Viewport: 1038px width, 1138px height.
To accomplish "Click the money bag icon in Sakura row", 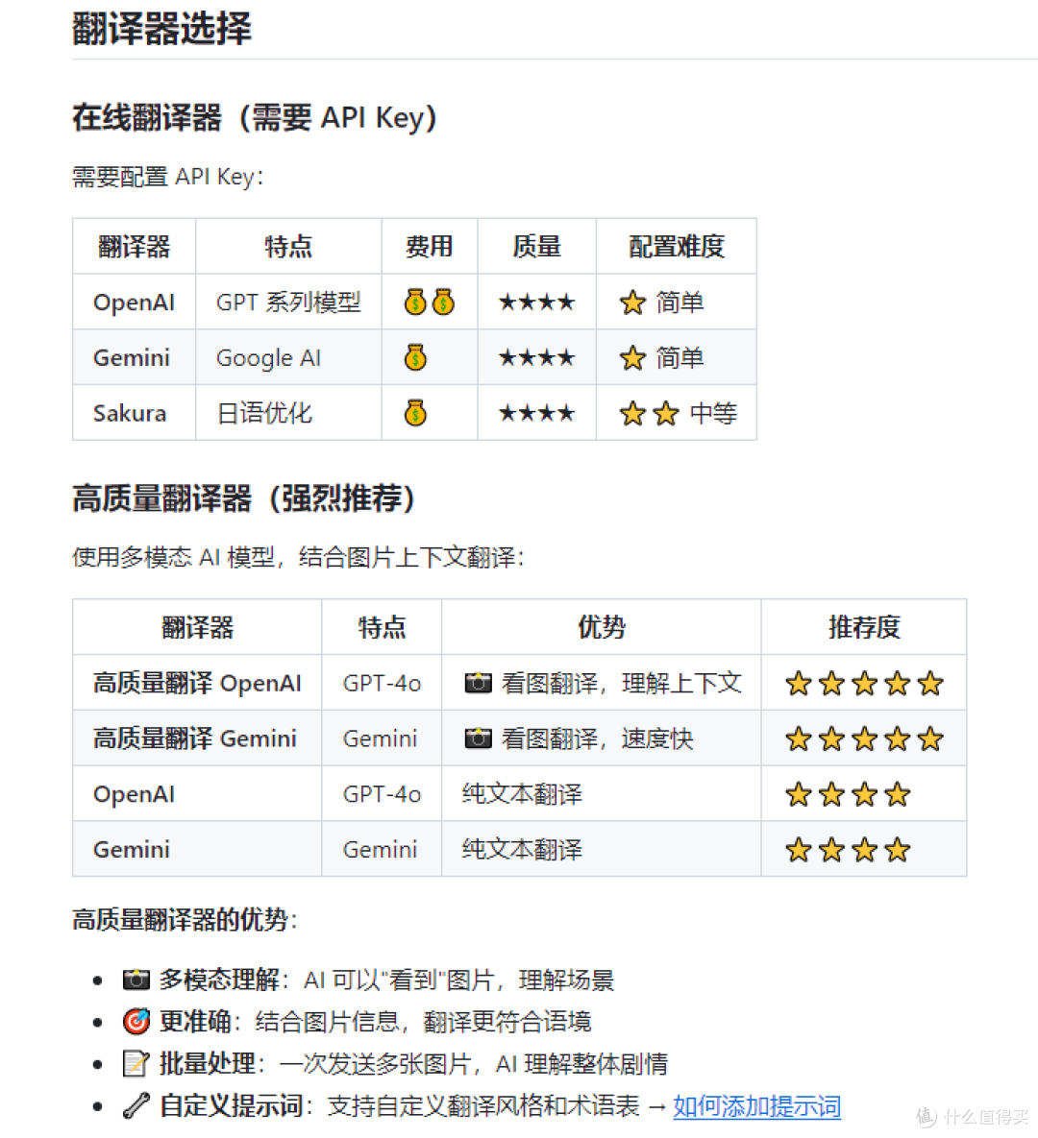I will click(415, 413).
